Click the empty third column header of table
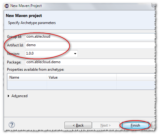The width and height of the screenshot is (161, 136). [136, 77]
